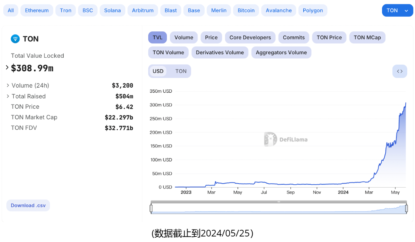Select the Arbitrum chain filter
The image size is (415, 242).
[x=143, y=10]
